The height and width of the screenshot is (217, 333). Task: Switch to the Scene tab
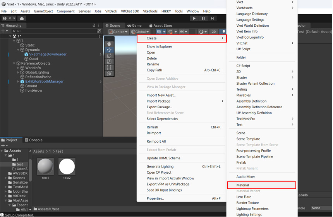click(113, 26)
